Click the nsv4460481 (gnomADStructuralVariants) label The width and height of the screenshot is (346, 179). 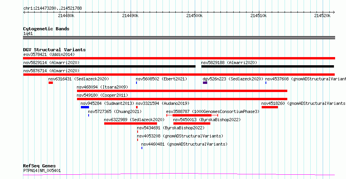(185, 144)
